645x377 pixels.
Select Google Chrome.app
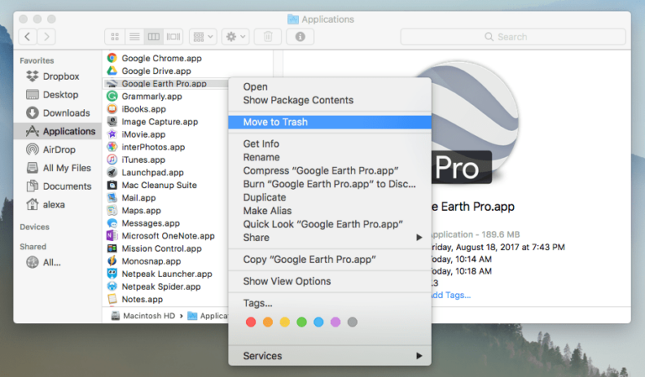pos(161,58)
